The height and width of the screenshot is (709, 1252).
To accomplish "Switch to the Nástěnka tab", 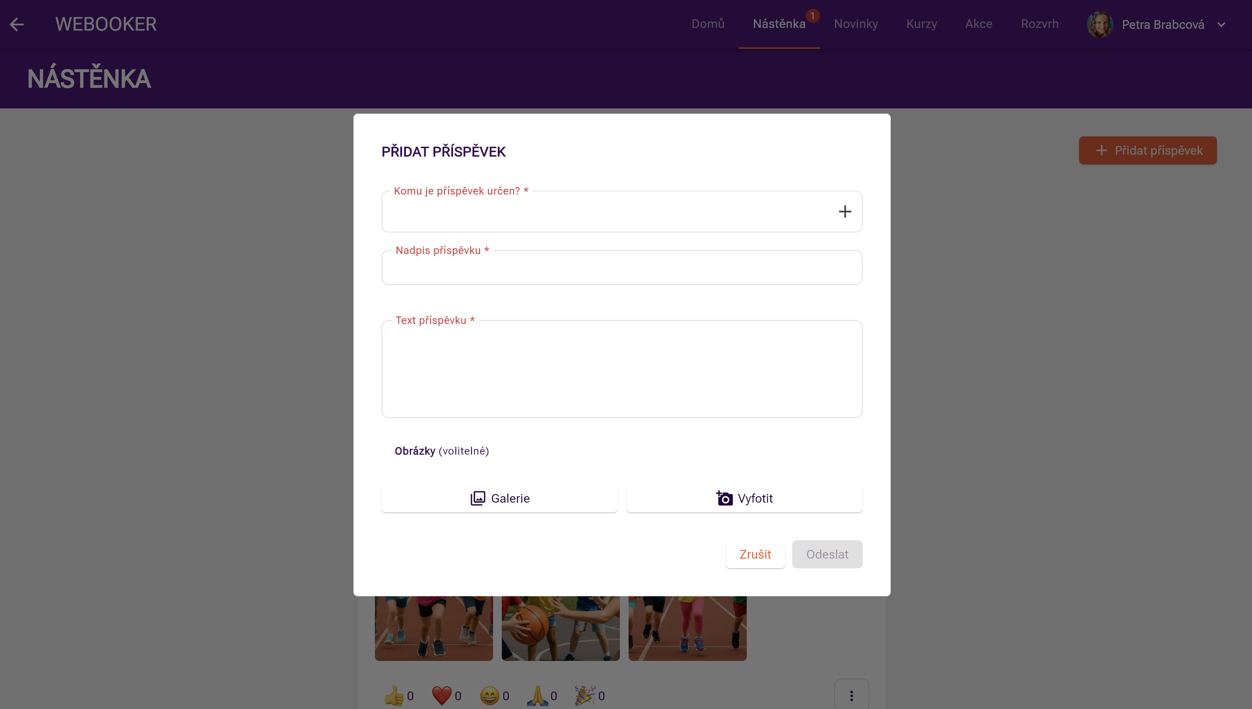I will click(x=779, y=24).
